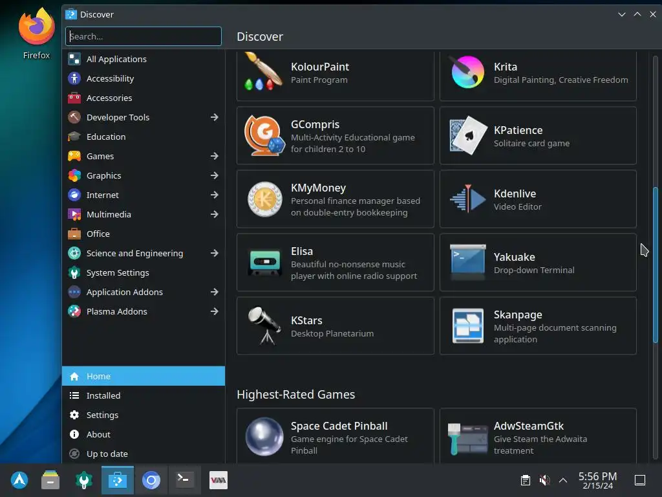662x497 pixels.
Task: Click the Yakuake terminal icon
Action: click(467, 262)
